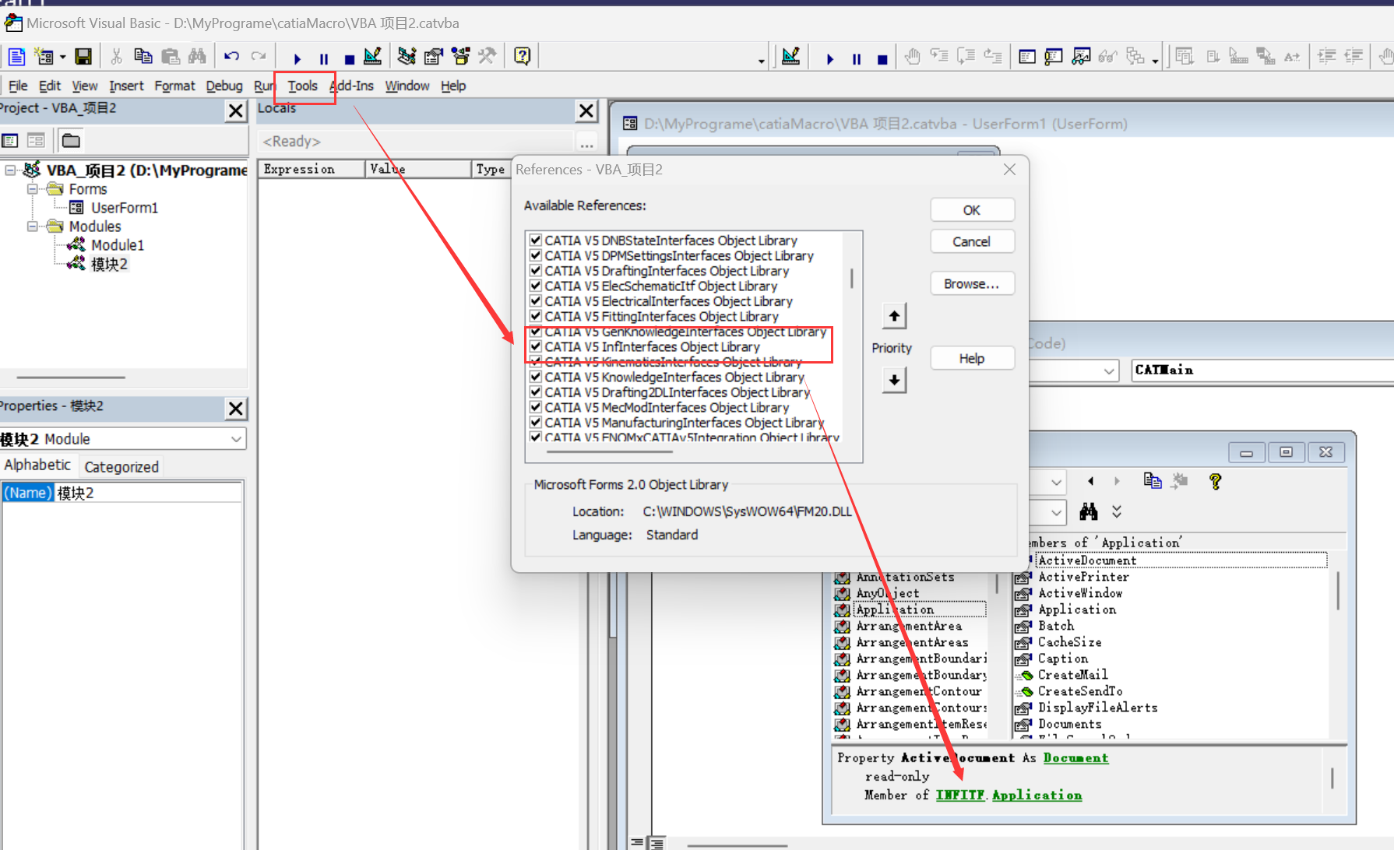1394x850 pixels.
Task: Collapse the Forms folder node
Action: [32, 189]
